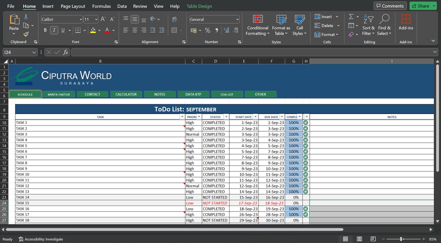
Task: Switch to the Data tab
Action: click(x=122, y=6)
